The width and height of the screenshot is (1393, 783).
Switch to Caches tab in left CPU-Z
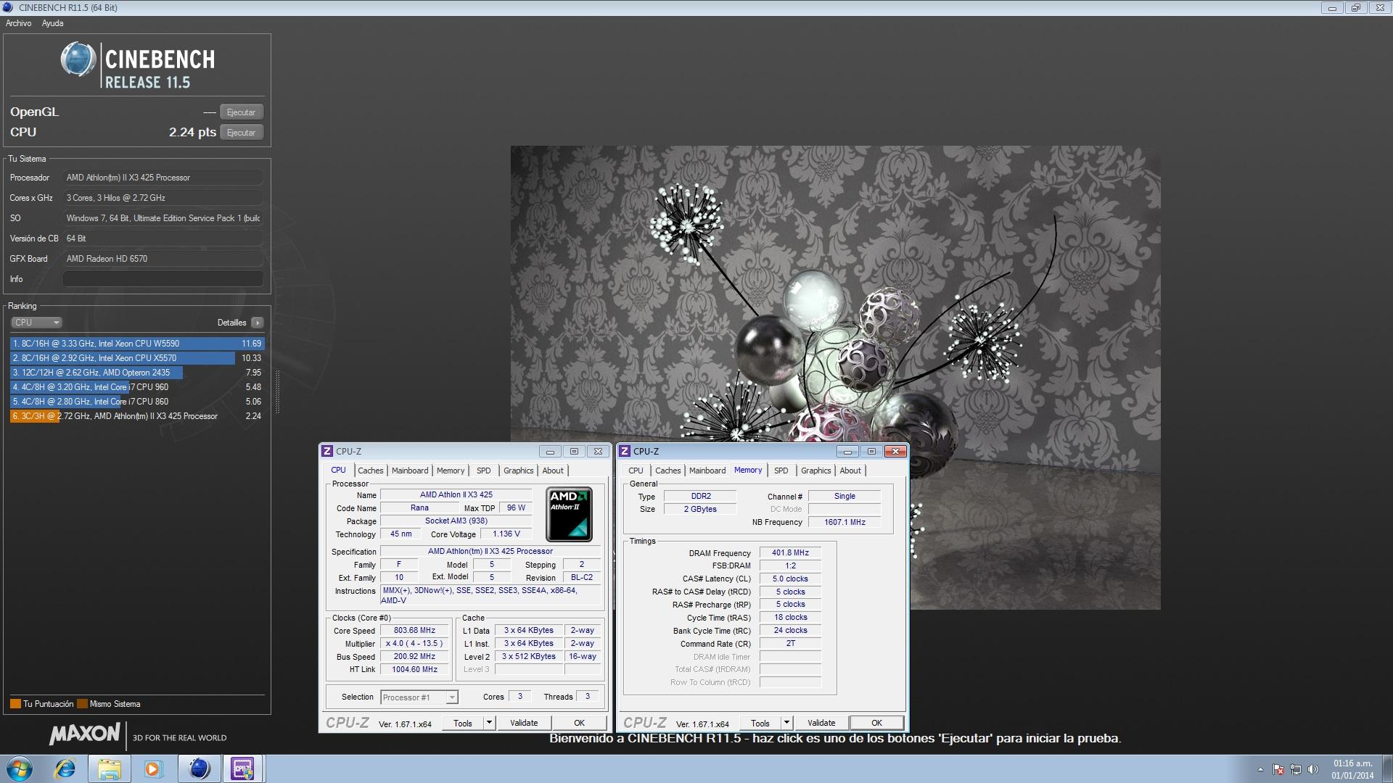click(370, 471)
